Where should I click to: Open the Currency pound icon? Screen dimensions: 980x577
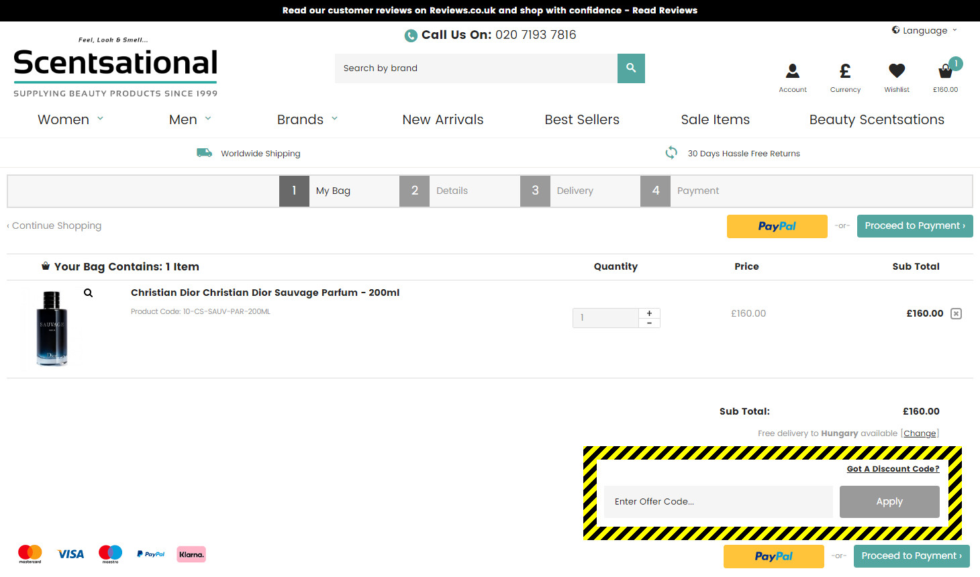(x=845, y=70)
